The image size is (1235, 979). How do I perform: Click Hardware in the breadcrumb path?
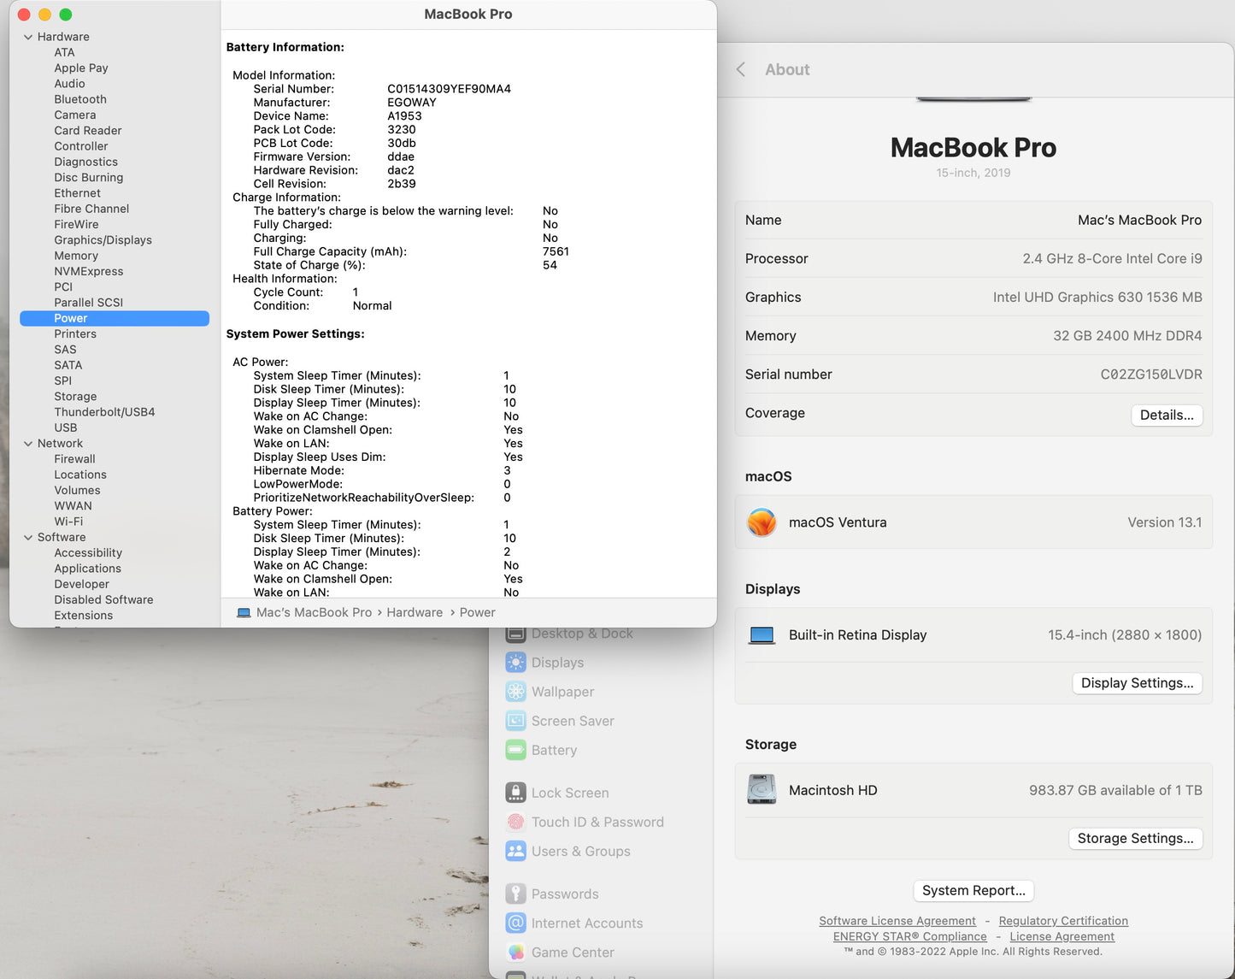click(415, 612)
